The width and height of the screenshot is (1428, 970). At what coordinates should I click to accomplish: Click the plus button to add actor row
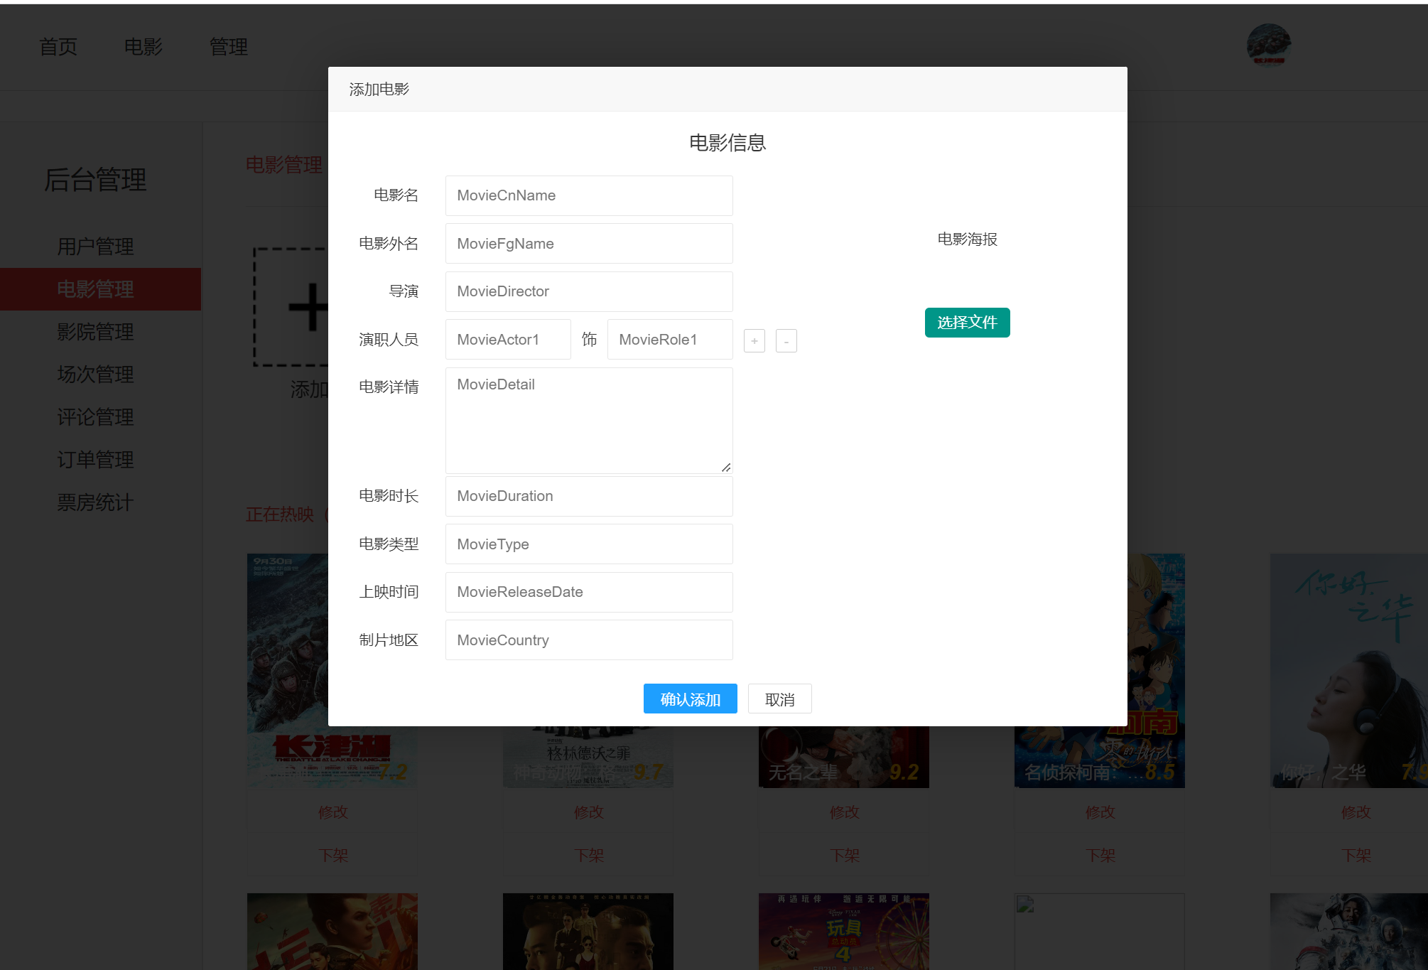click(754, 341)
